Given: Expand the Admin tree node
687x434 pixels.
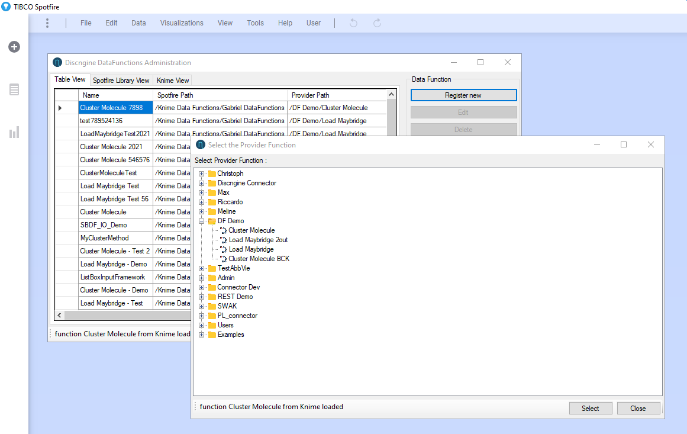Looking at the screenshot, I should click(202, 278).
